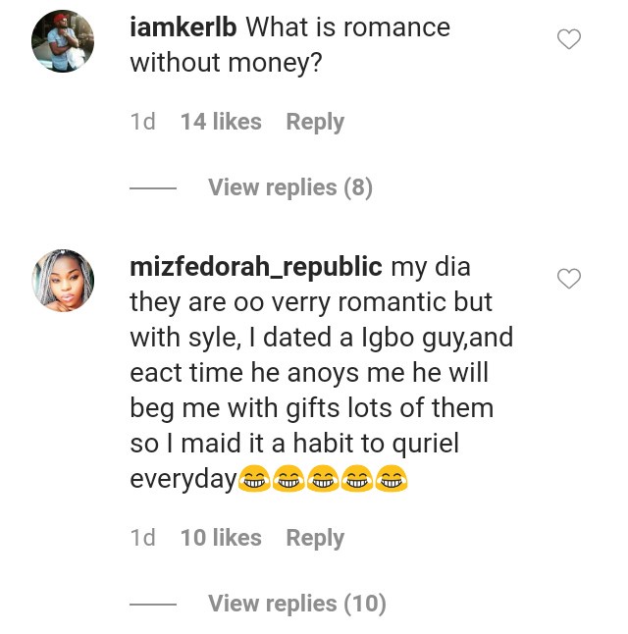The height and width of the screenshot is (634, 628).
Task: Open iamkerlb's profile picture
Action: click(63, 41)
